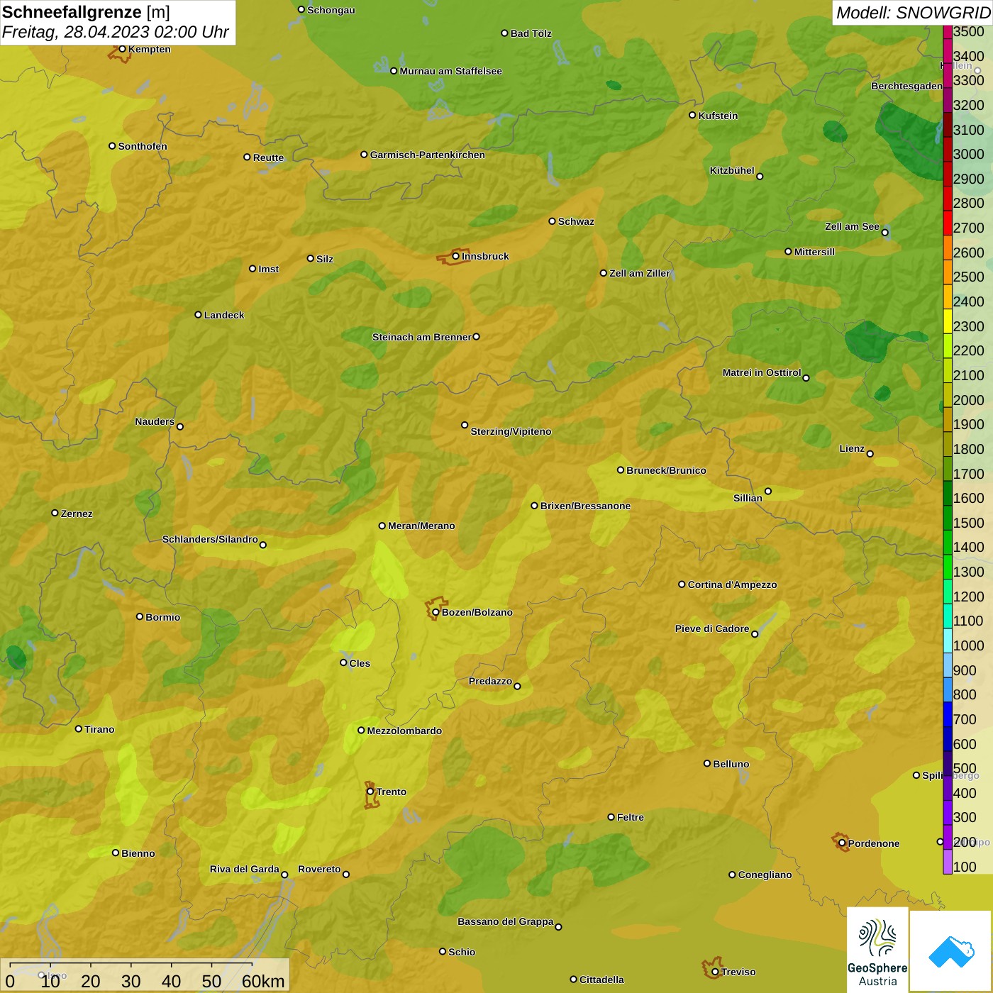Click the 'Meran/Merano' map label
The width and height of the screenshot is (993, 993).
[421, 526]
